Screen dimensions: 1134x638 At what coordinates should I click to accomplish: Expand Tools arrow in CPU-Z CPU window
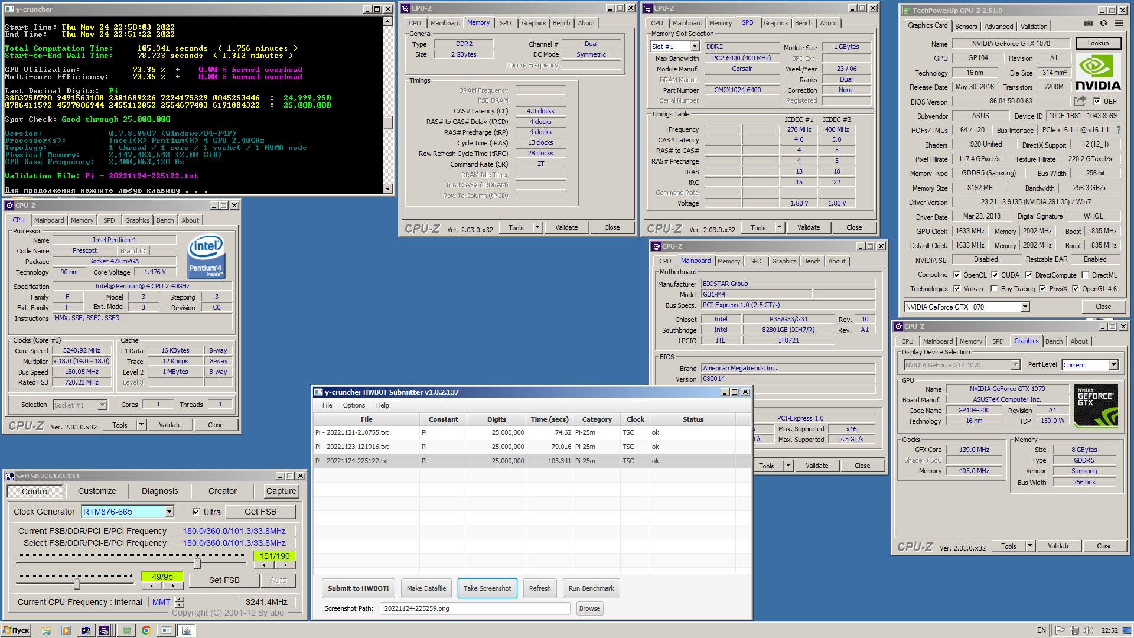click(x=141, y=425)
